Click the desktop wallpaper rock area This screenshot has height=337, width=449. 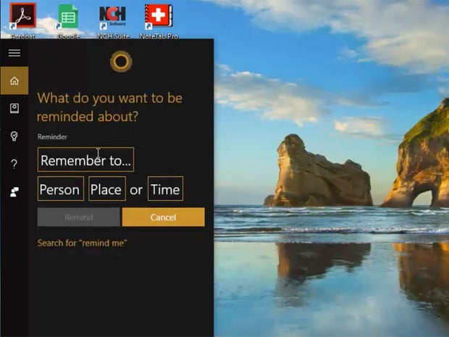[319, 172]
